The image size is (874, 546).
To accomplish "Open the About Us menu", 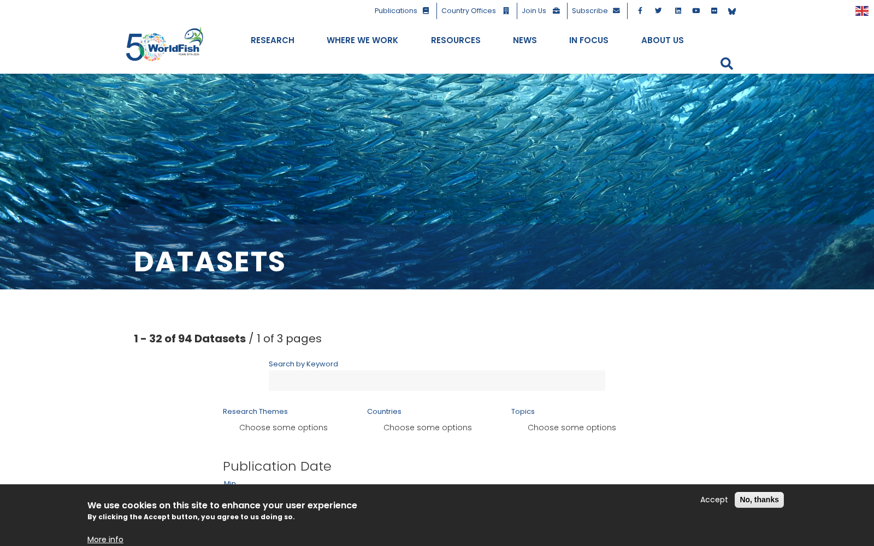I will [x=663, y=40].
